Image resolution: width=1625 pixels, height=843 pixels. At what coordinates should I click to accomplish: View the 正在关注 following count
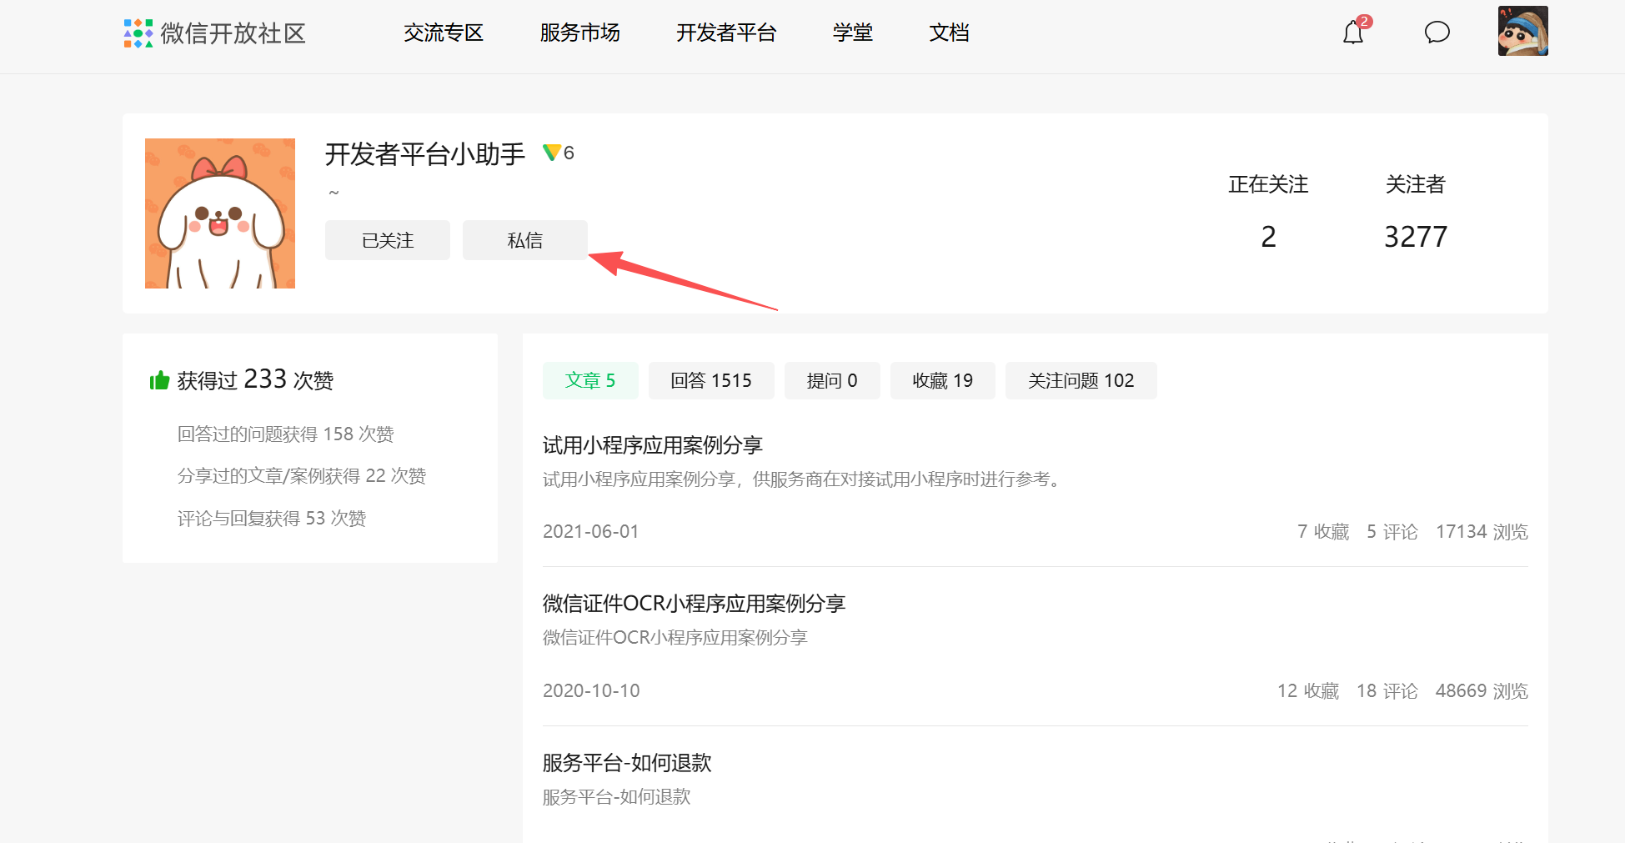point(1268,213)
